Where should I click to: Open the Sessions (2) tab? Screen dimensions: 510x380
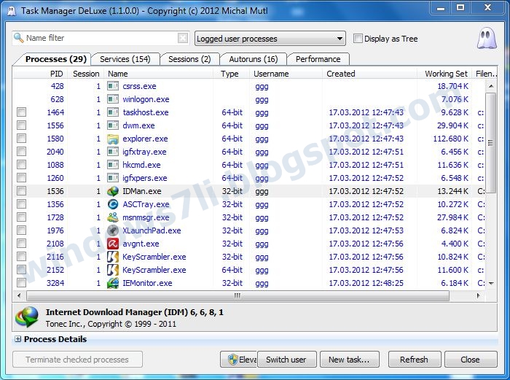tap(189, 59)
